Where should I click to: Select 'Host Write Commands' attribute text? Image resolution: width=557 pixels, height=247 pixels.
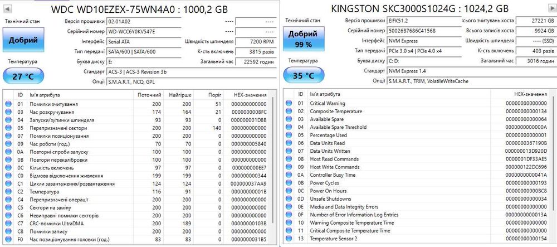coord(335,167)
